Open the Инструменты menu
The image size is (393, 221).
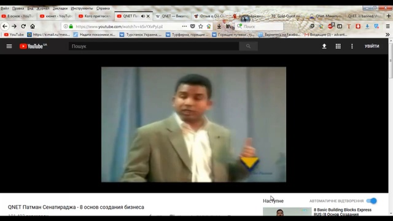[82, 8]
